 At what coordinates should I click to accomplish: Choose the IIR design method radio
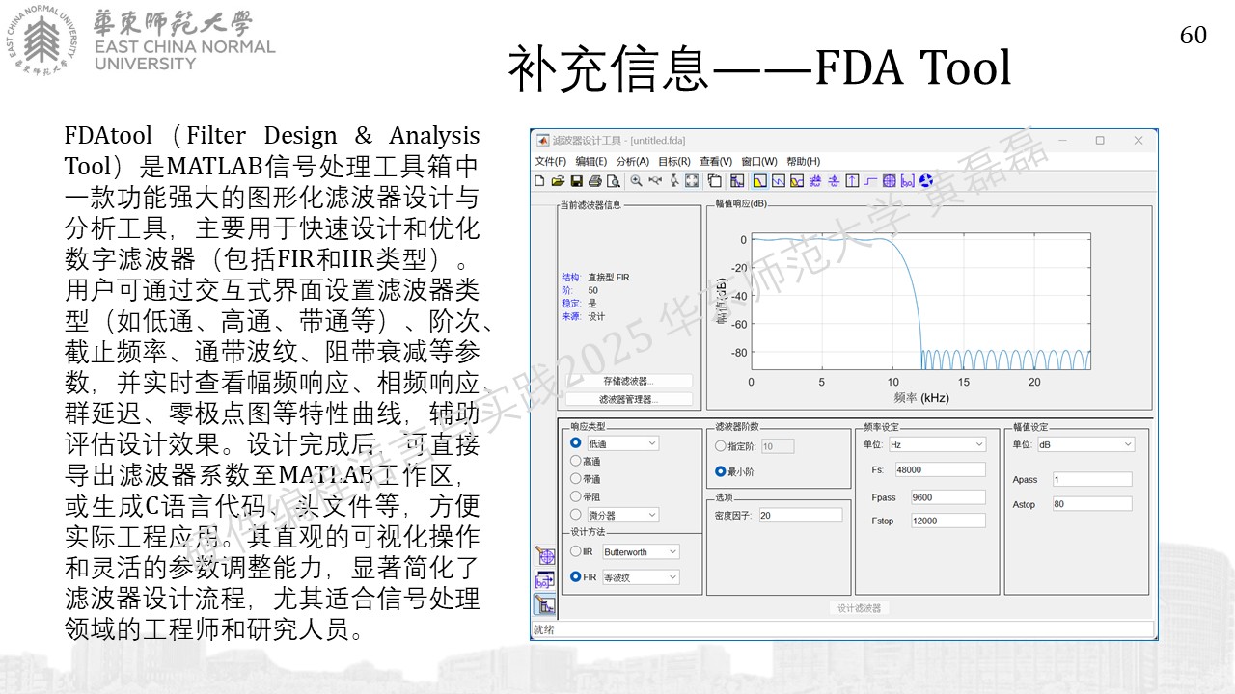click(x=576, y=551)
